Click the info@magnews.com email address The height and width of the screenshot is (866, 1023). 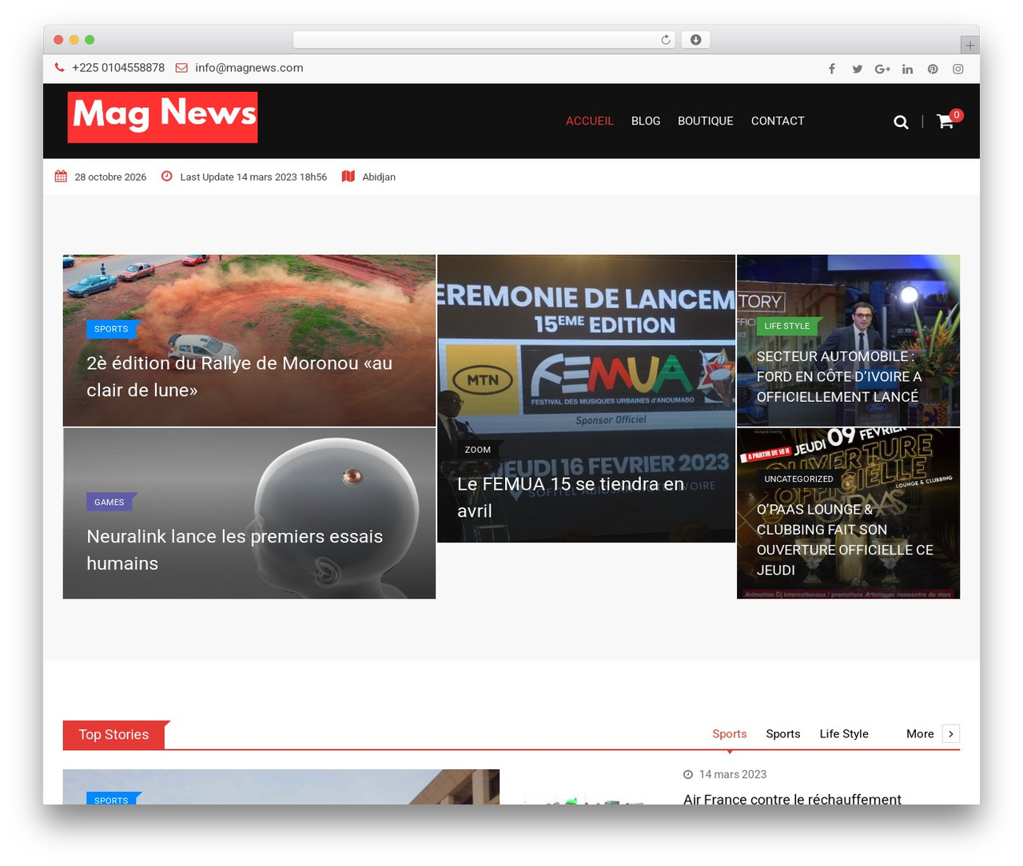click(249, 68)
